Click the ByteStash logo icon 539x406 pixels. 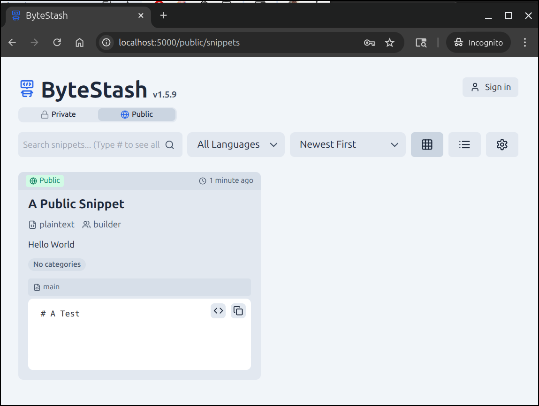(27, 89)
